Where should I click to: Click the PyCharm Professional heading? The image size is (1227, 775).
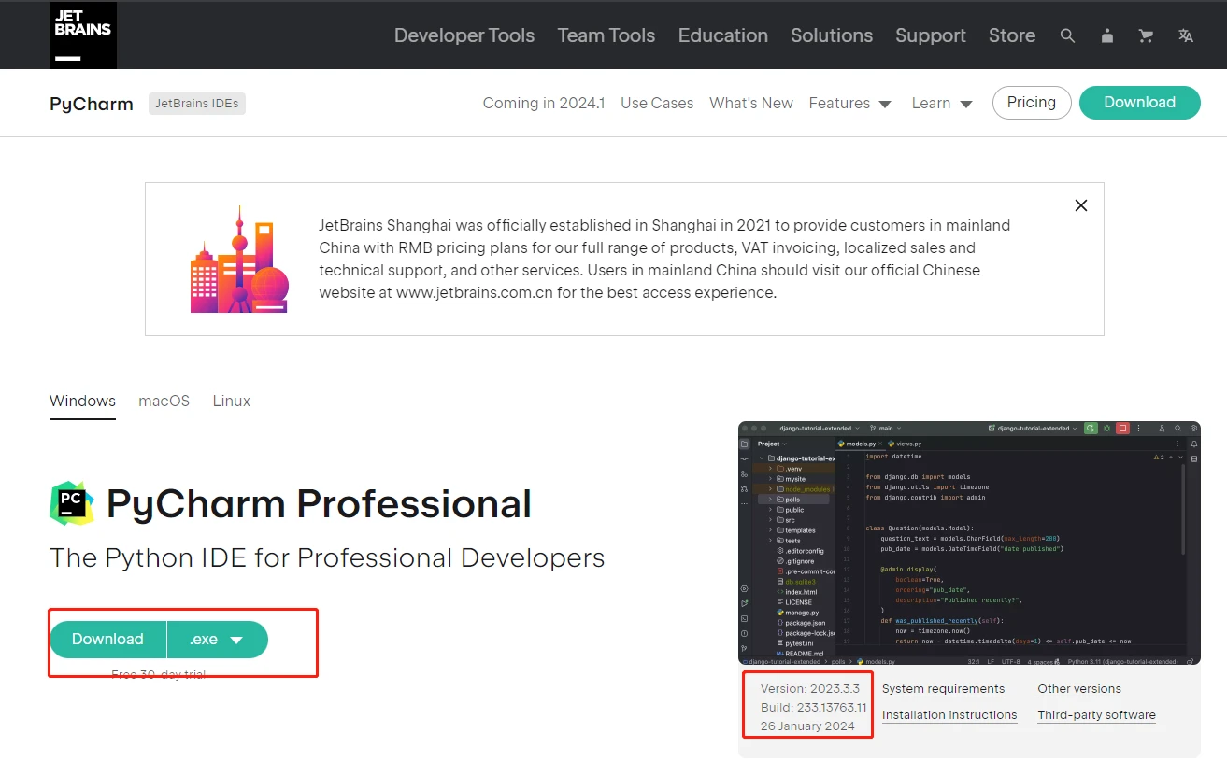point(319,504)
